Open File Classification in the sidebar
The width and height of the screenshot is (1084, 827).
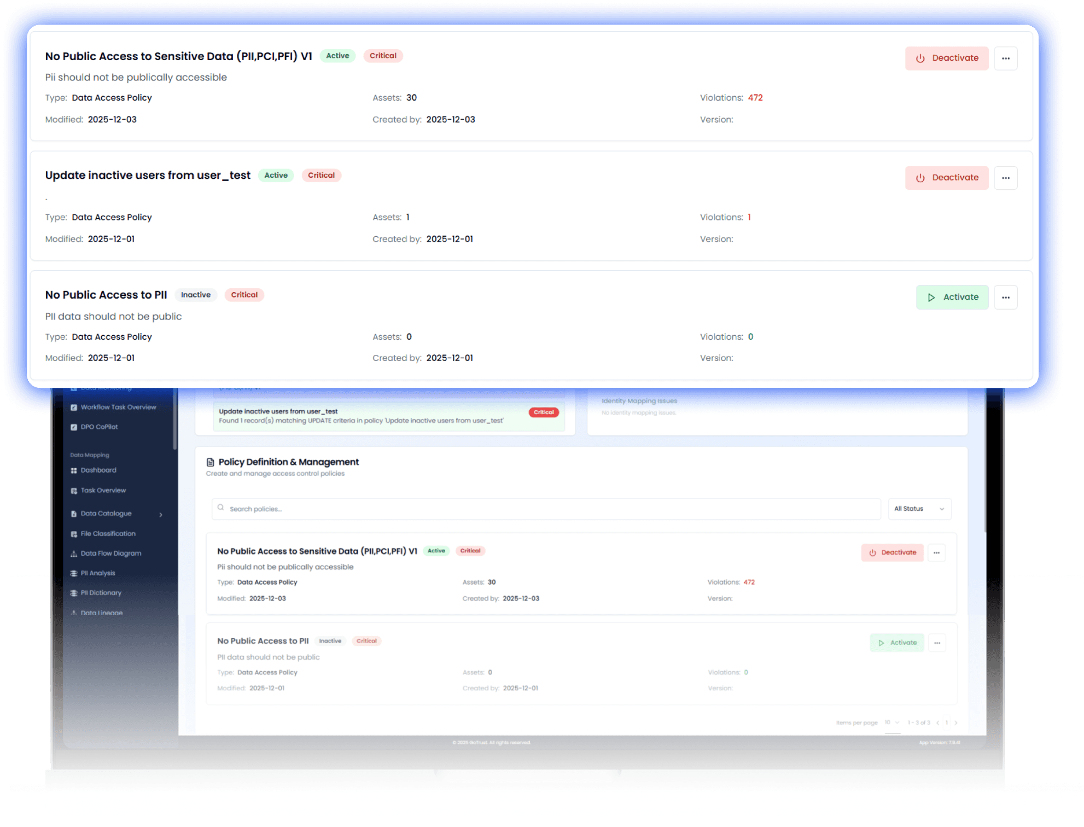click(x=108, y=533)
